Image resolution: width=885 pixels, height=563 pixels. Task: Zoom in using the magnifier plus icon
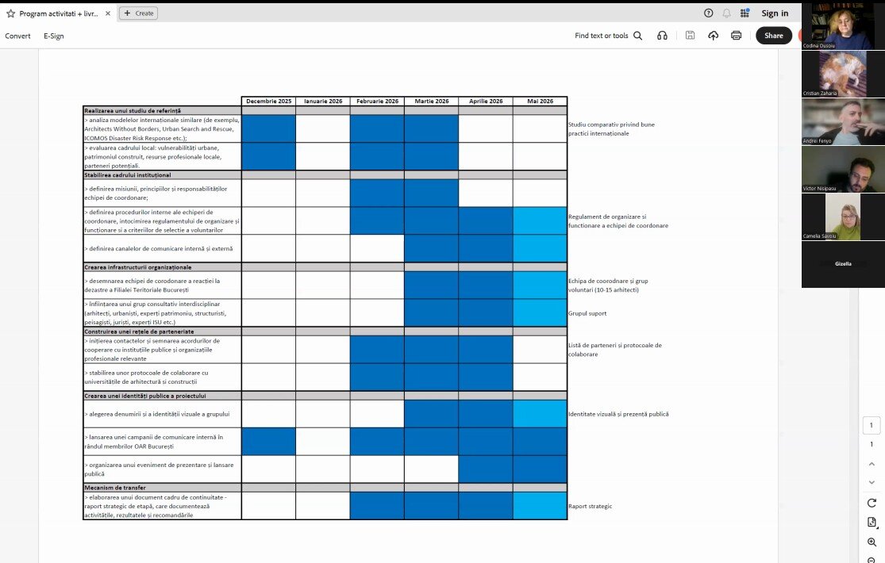[x=872, y=542]
